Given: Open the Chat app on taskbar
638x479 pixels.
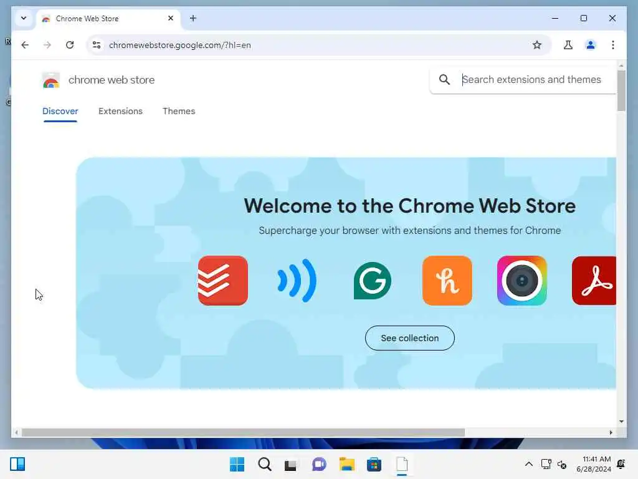Looking at the screenshot, I should (x=320, y=464).
